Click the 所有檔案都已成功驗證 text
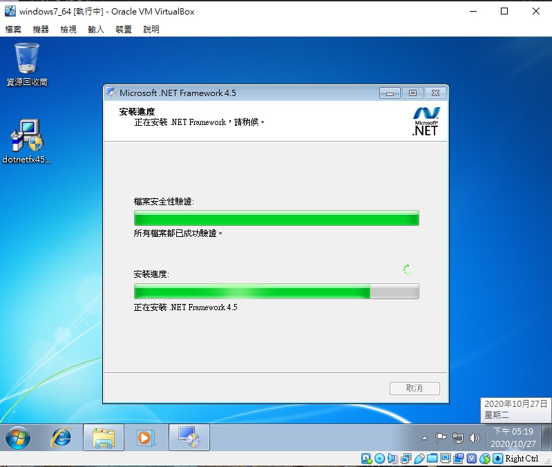This screenshot has width=552, height=467. click(x=178, y=233)
